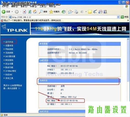This screenshot has height=117, width=130.
Task: Click the yellow note toolbar icon
Action: coord(90,12)
